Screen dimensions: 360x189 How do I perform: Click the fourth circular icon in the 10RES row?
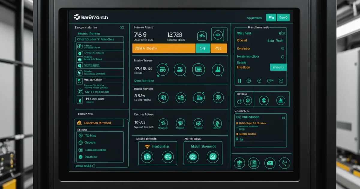click(x=217, y=123)
